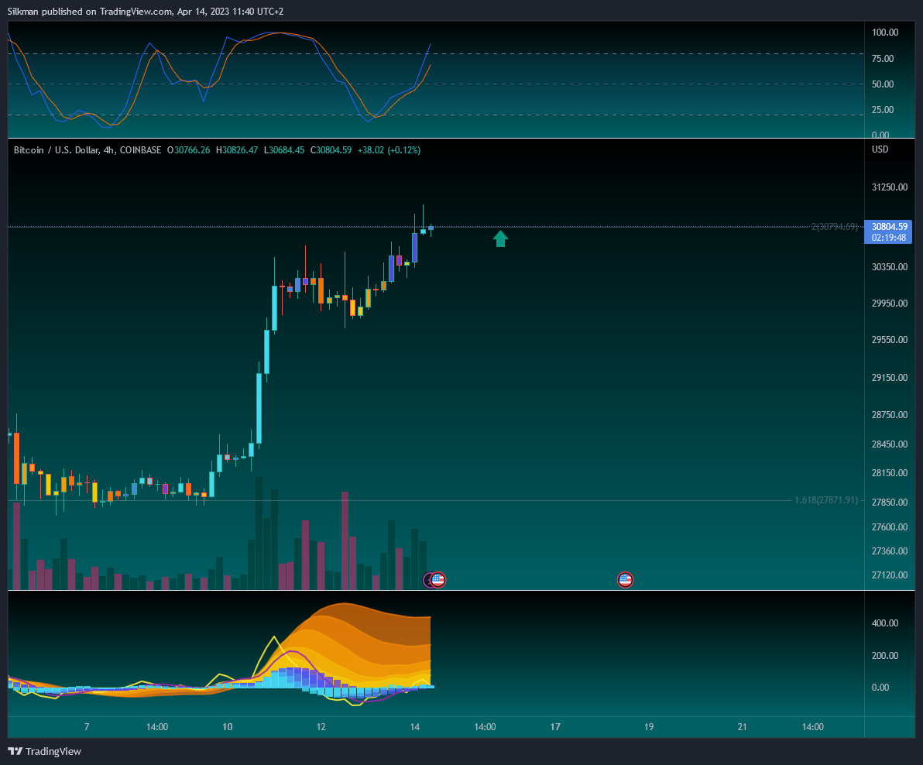
Task: Click the high value H30826.47
Action: click(x=237, y=150)
